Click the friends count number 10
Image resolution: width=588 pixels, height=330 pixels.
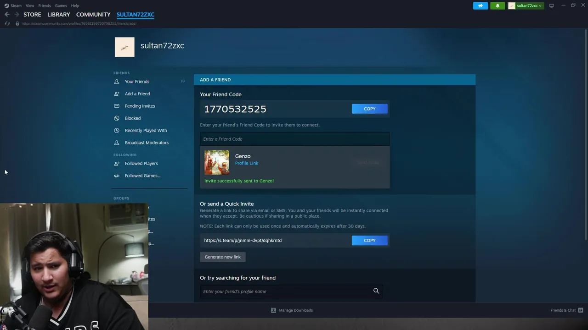click(x=182, y=81)
